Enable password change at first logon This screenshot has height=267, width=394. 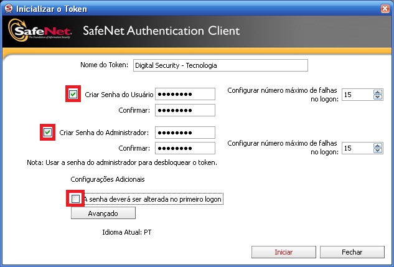tap(75, 199)
